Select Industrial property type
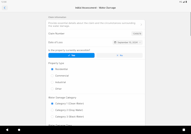 [x=52, y=82]
